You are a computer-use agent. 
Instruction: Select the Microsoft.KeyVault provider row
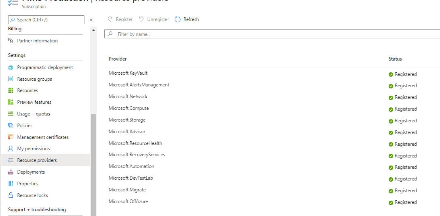coord(128,73)
